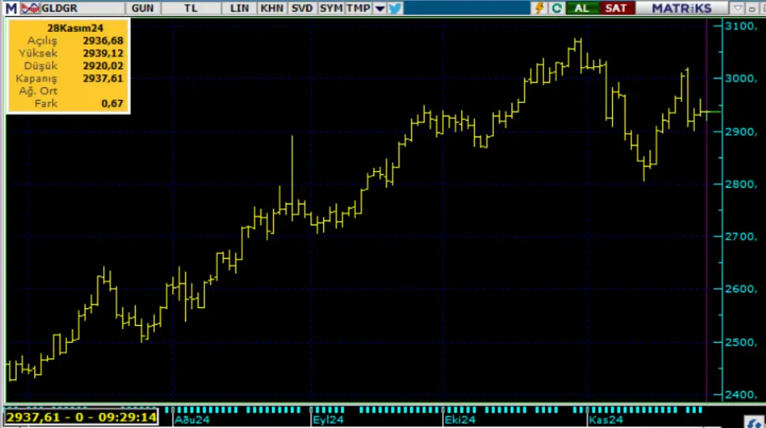Expand the dark blue dropdown arrow after TMP
The width and height of the screenshot is (766, 428).
pos(380,8)
